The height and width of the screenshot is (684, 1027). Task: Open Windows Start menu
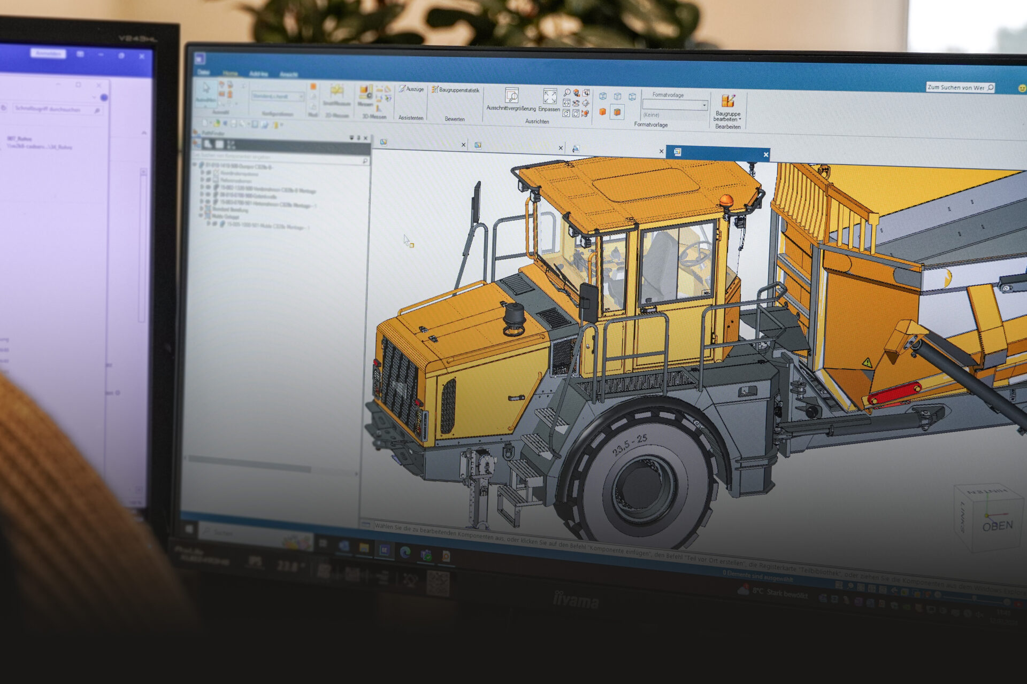tap(189, 529)
